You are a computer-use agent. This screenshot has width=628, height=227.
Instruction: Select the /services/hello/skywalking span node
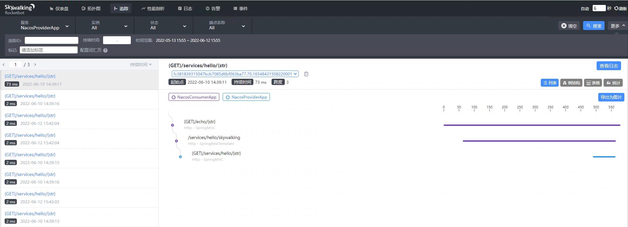(214, 138)
